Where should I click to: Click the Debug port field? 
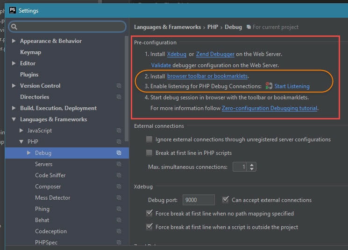[199, 200]
